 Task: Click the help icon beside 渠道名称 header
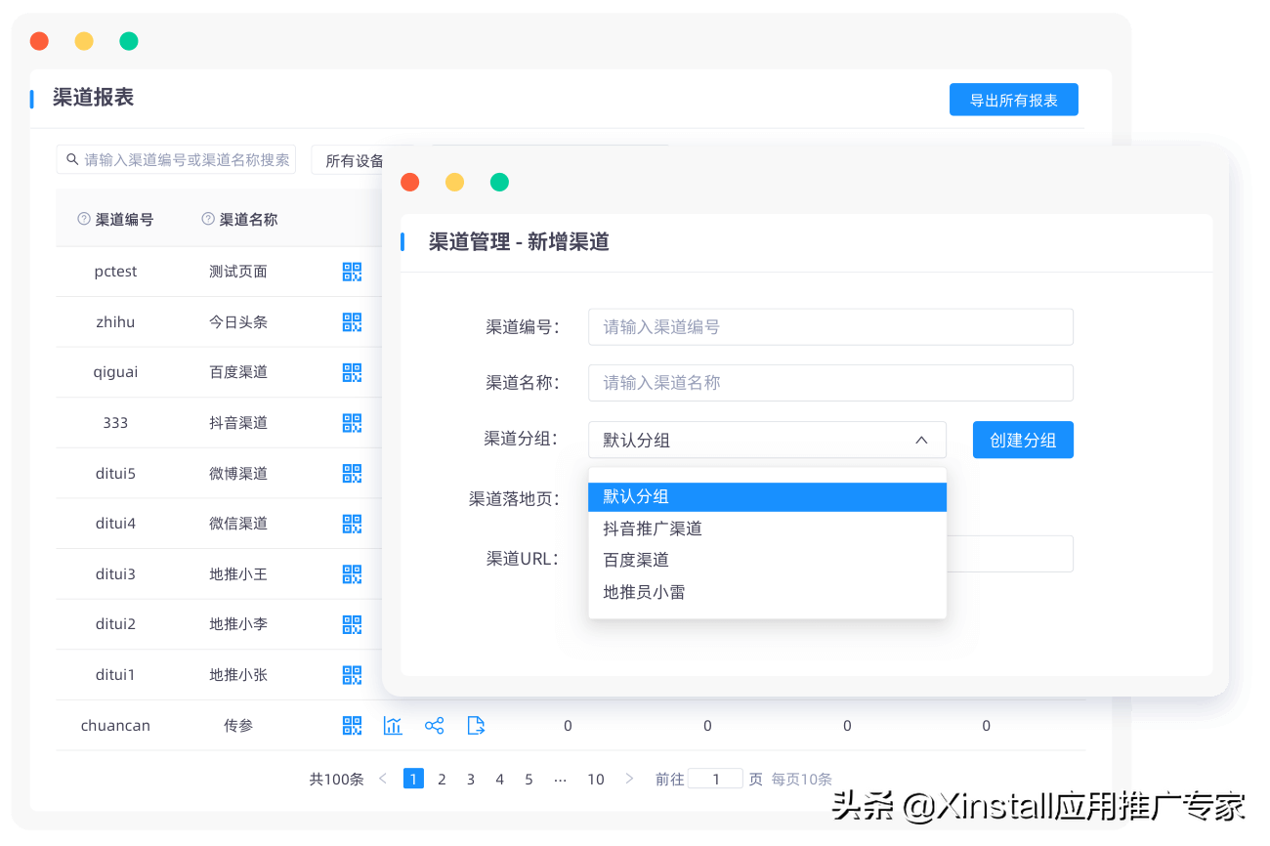[x=205, y=219]
